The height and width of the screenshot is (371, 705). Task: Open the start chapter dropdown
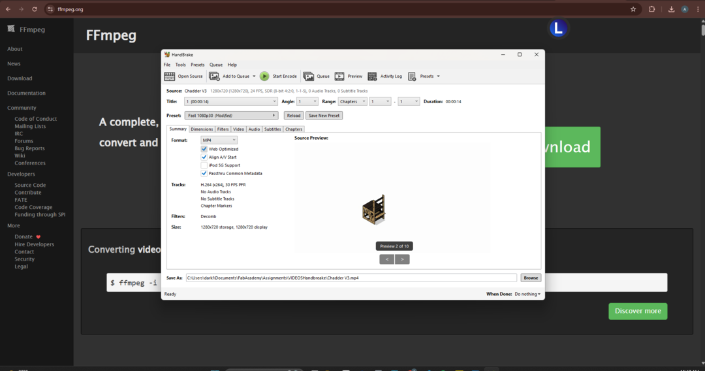pyautogui.click(x=380, y=102)
